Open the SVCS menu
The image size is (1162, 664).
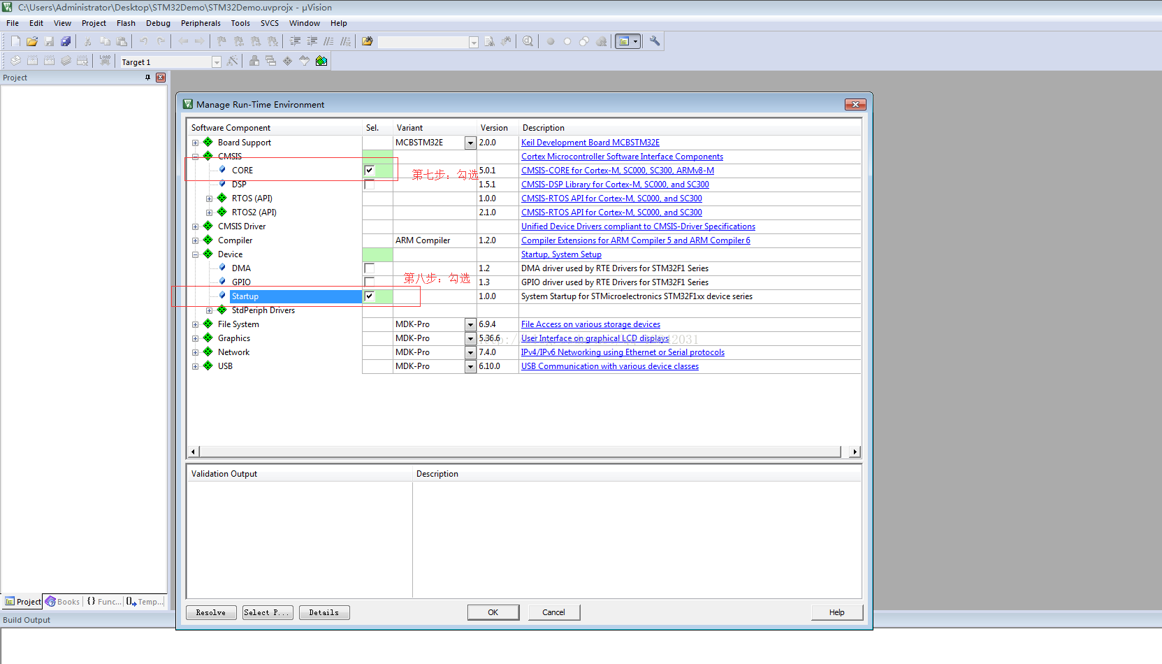point(270,23)
